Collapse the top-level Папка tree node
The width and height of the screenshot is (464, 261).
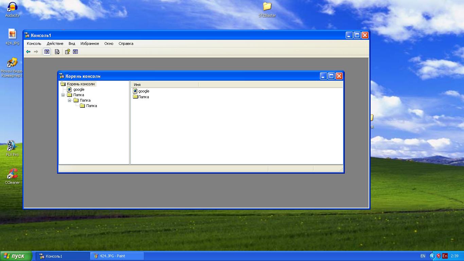[x=63, y=95]
